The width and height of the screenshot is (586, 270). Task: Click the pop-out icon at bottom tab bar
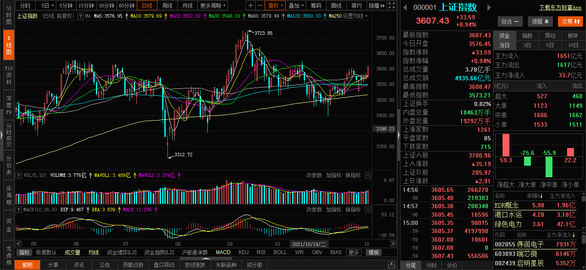[391, 265]
